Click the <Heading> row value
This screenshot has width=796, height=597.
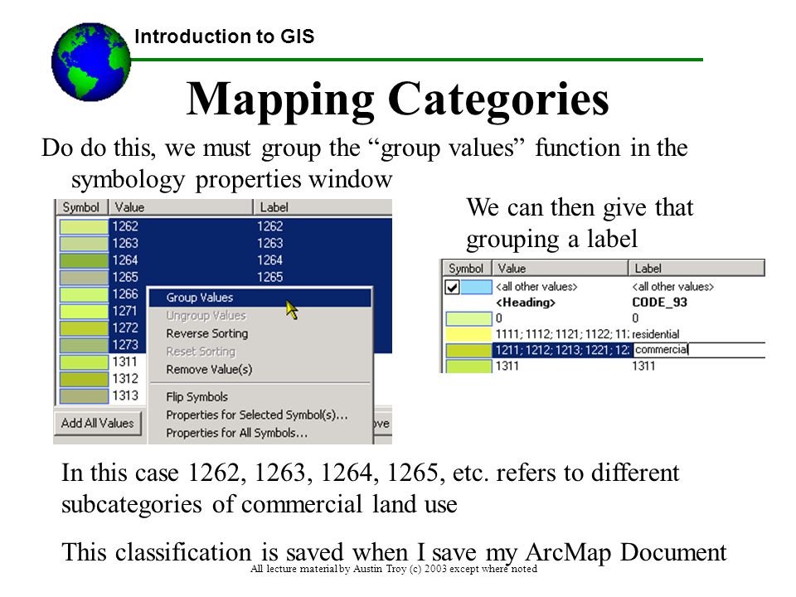(x=526, y=303)
